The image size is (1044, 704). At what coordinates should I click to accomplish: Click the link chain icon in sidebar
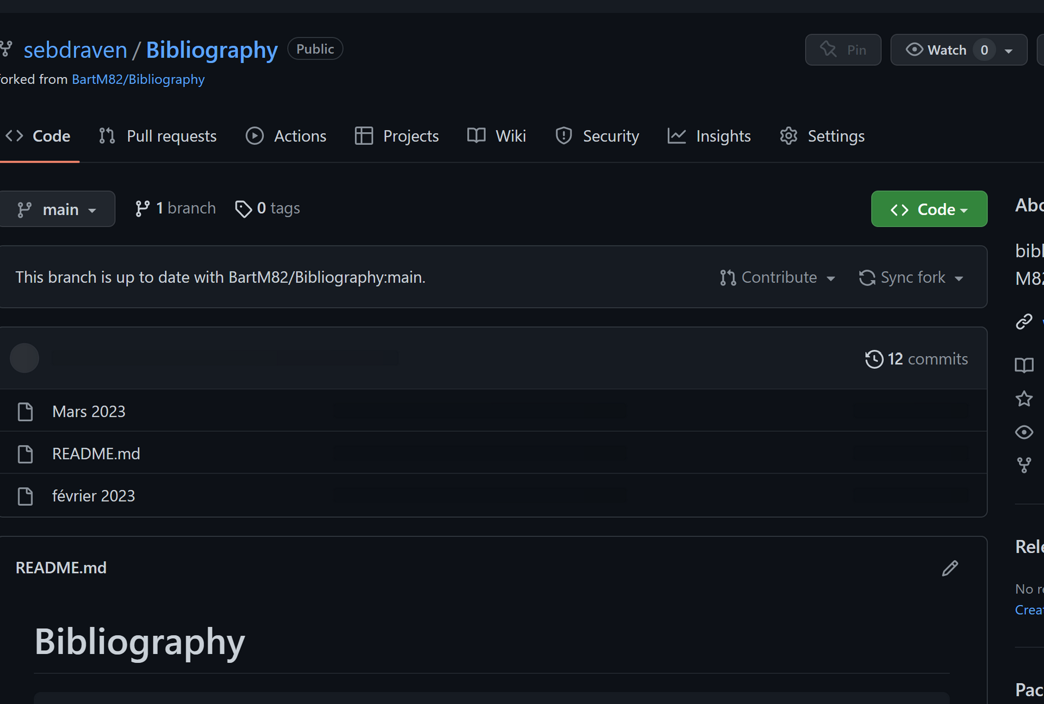click(1024, 322)
